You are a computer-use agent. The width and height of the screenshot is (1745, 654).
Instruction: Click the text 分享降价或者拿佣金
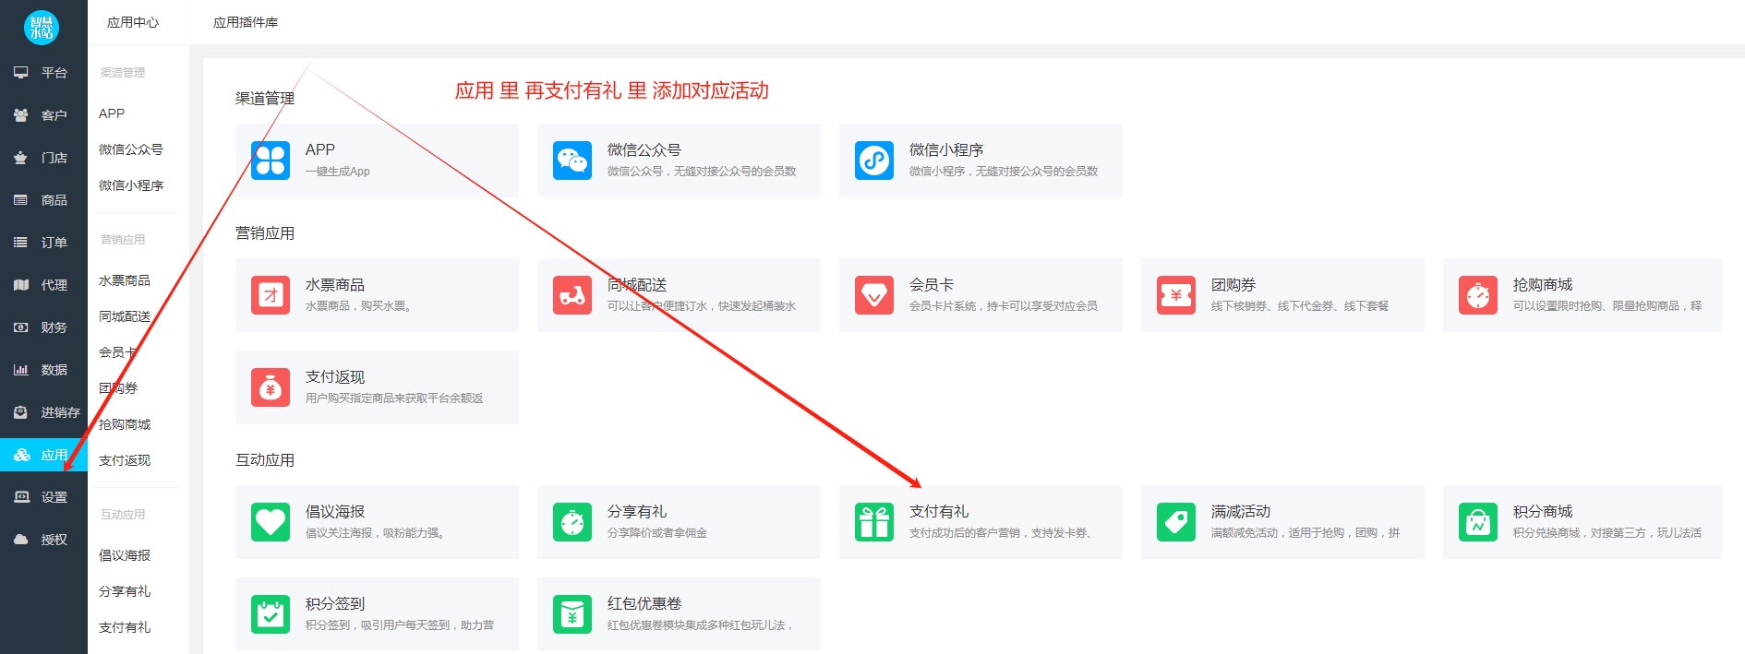coord(657,533)
